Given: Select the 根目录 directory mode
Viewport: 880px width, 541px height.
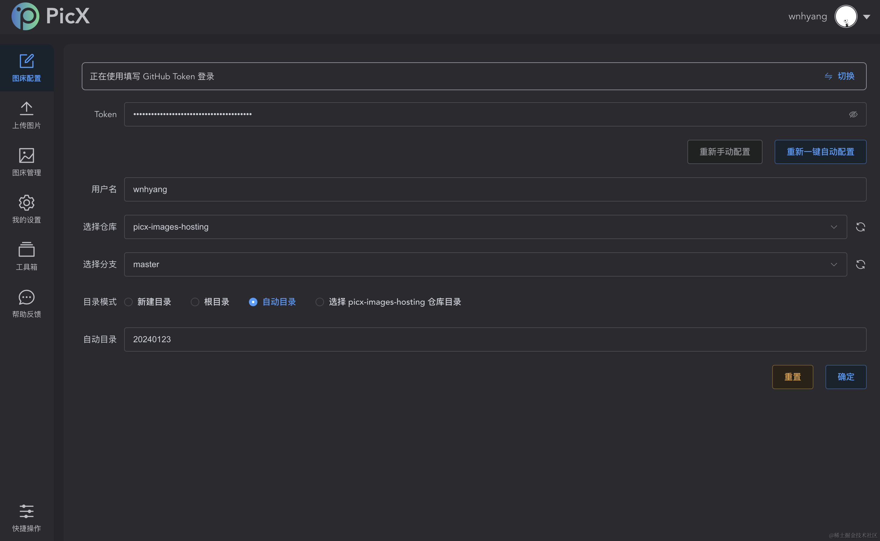Looking at the screenshot, I should coord(195,302).
